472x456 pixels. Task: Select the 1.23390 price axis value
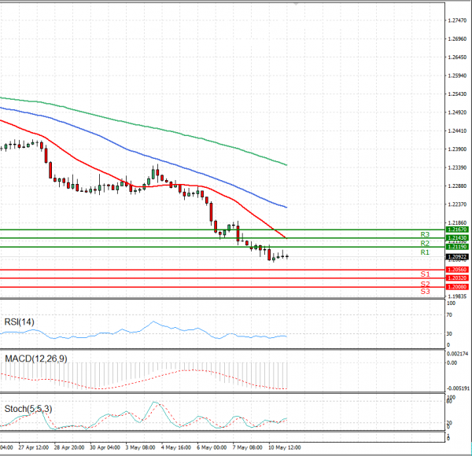click(x=457, y=167)
